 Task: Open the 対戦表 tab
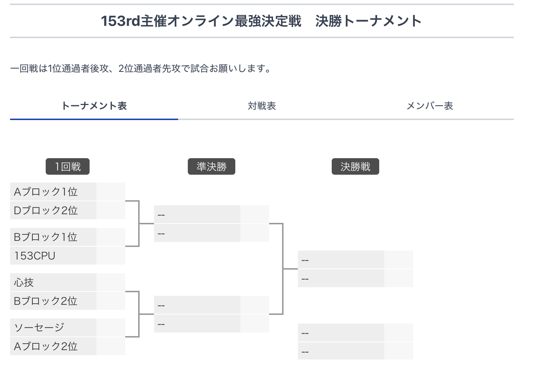pos(262,106)
